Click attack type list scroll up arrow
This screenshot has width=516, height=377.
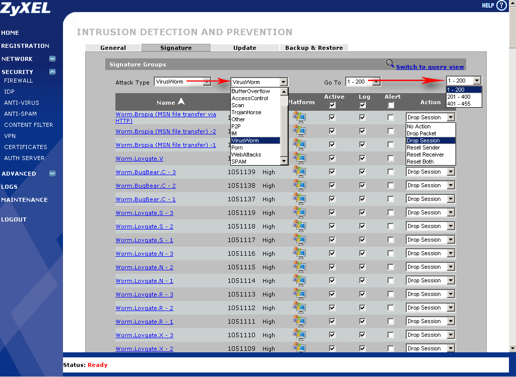pos(284,92)
